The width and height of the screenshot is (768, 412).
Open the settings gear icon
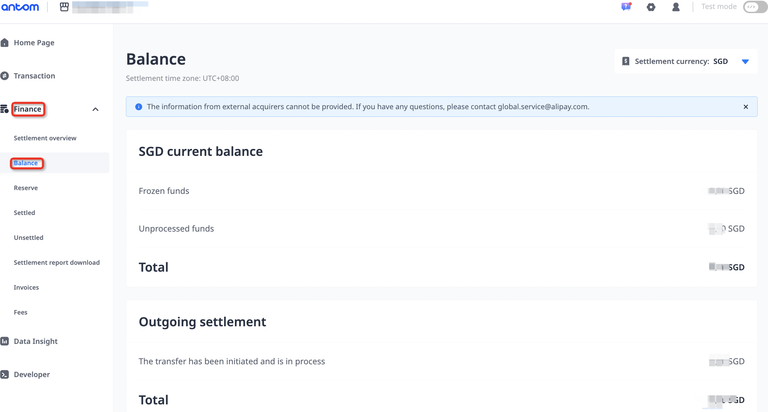[x=651, y=7]
